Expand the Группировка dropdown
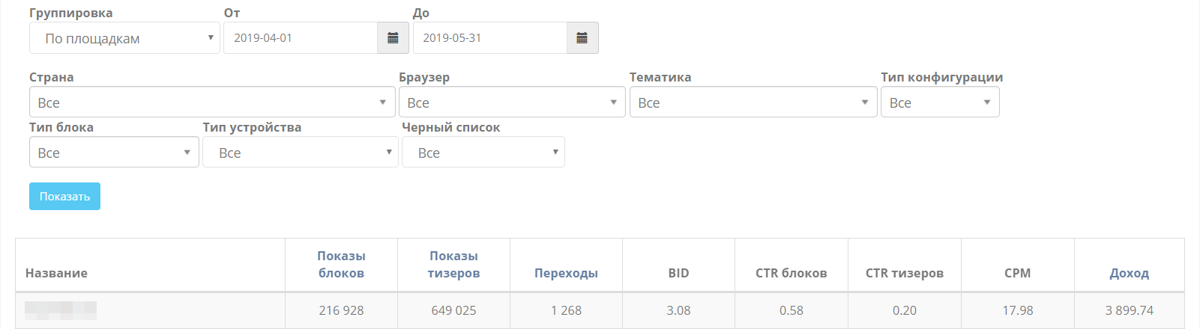Image resolution: width=1200 pixels, height=329 pixels. [x=124, y=38]
